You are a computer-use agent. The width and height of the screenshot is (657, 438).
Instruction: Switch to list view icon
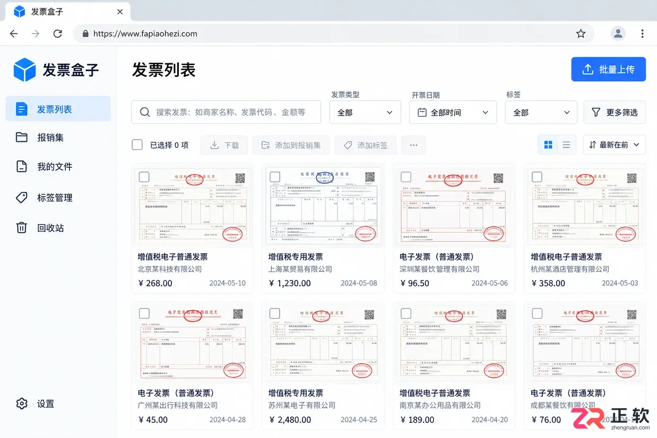[x=566, y=145]
